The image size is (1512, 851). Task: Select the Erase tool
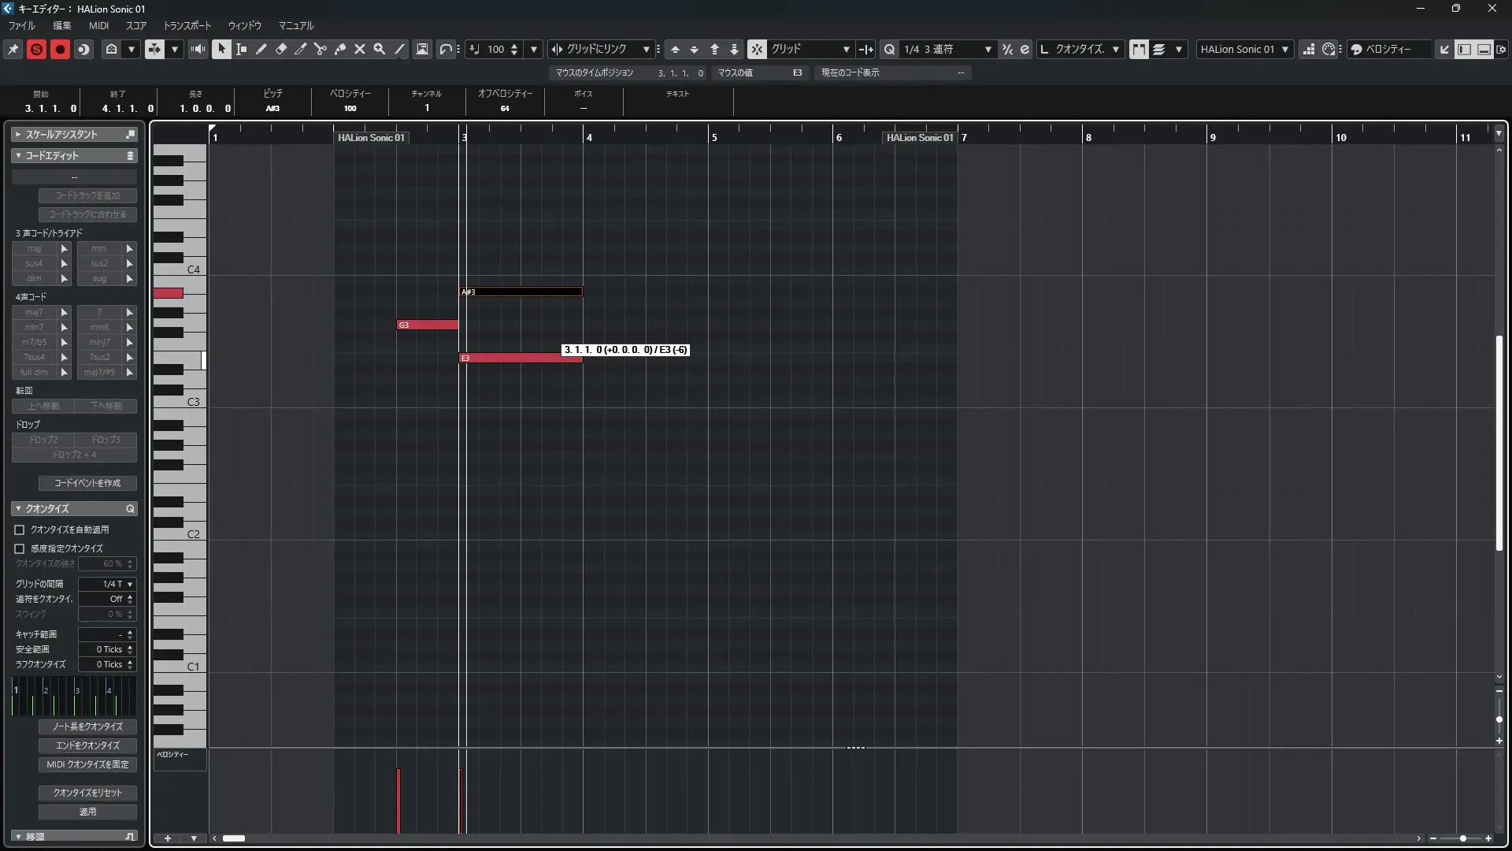[281, 49]
